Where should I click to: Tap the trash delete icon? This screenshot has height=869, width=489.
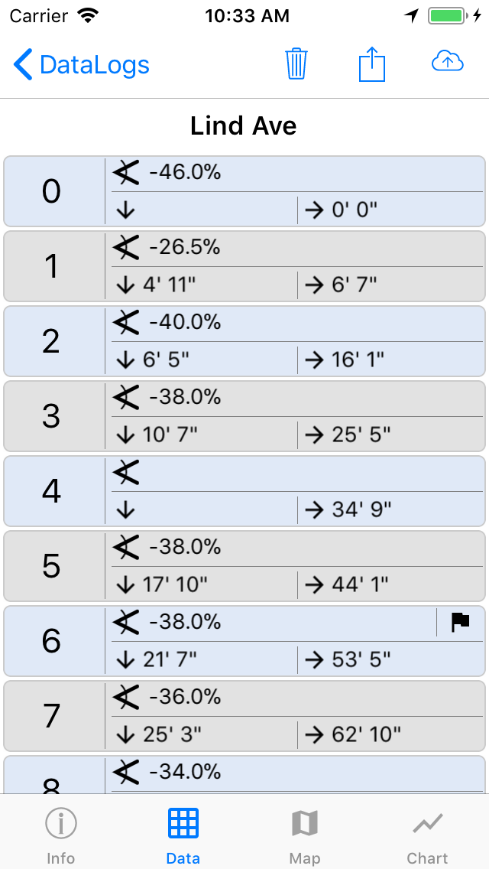coord(296,63)
